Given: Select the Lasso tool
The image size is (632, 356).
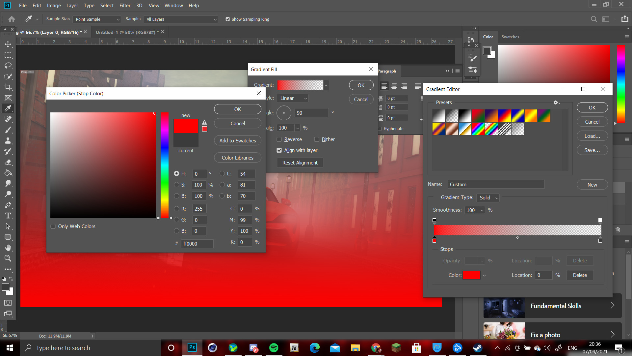Looking at the screenshot, I should pos(8,66).
